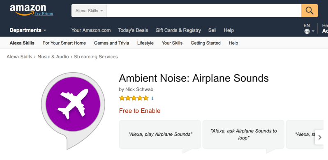Click the five-star rating icons

(134, 98)
